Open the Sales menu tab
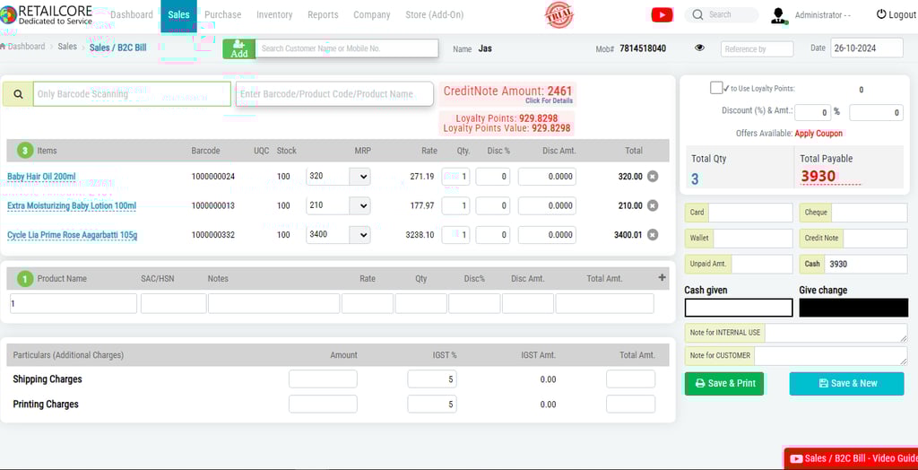Image resolution: width=918 pixels, height=470 pixels. tap(178, 16)
